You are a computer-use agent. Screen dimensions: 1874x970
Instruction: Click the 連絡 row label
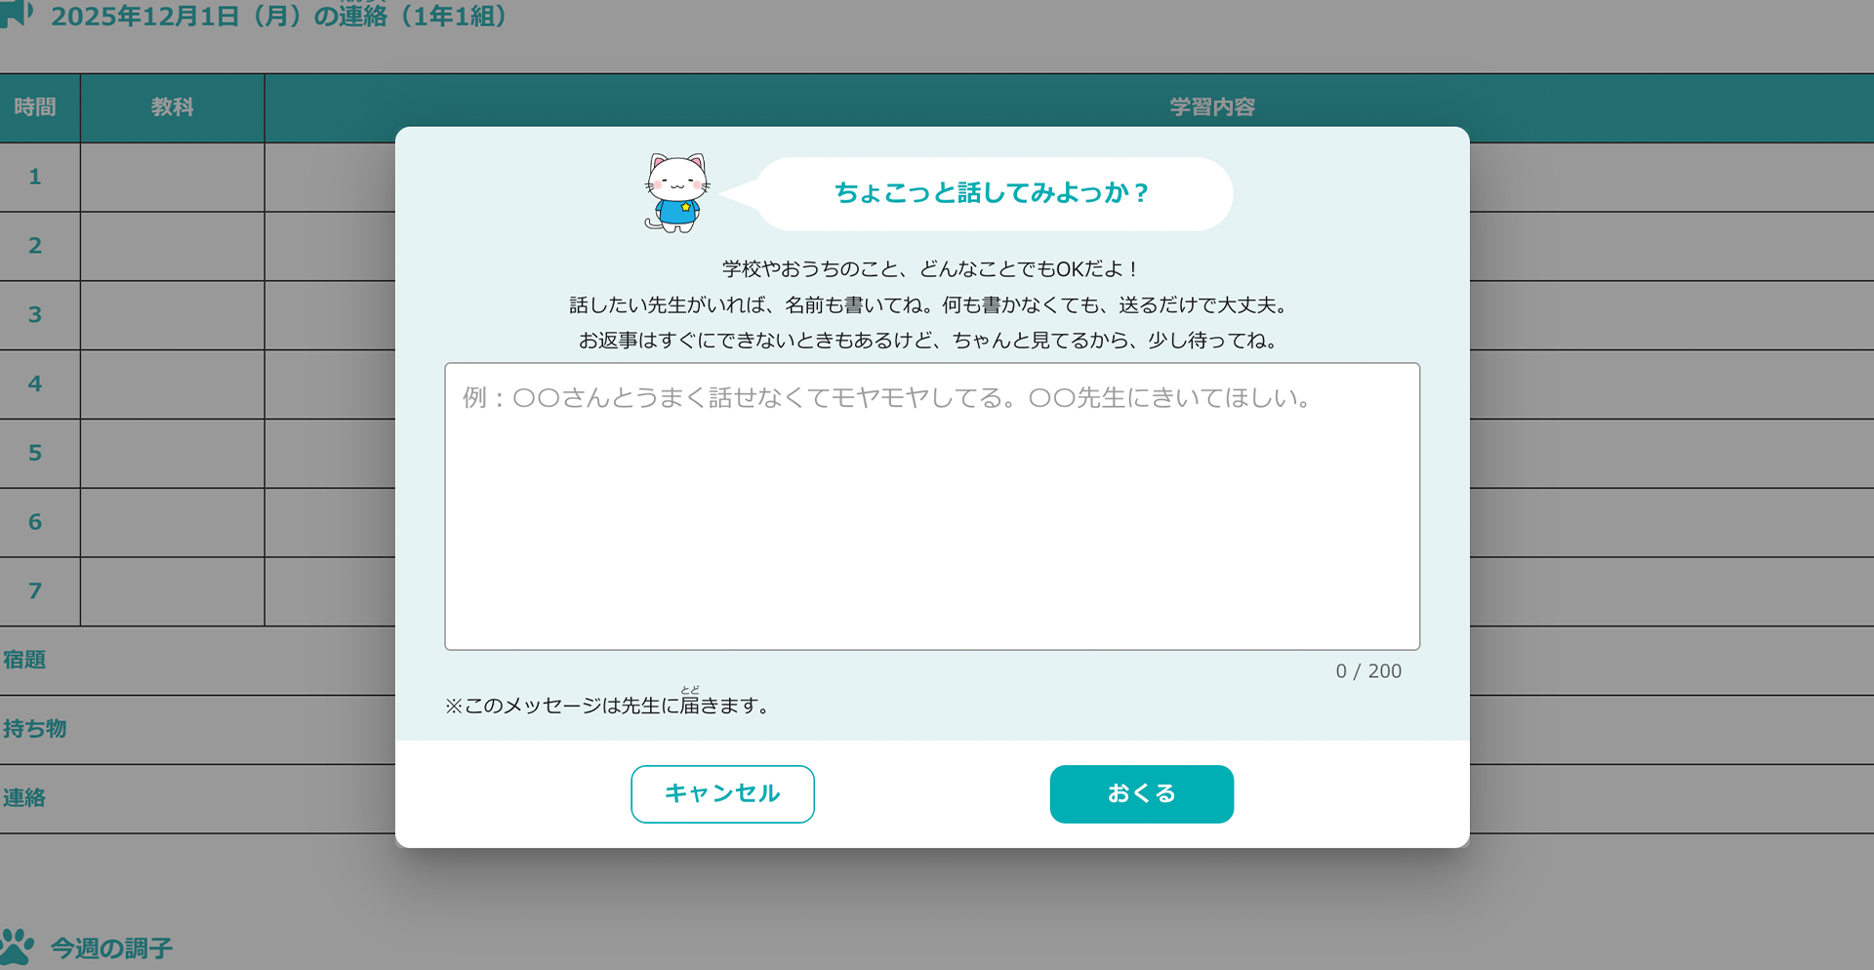(x=24, y=798)
